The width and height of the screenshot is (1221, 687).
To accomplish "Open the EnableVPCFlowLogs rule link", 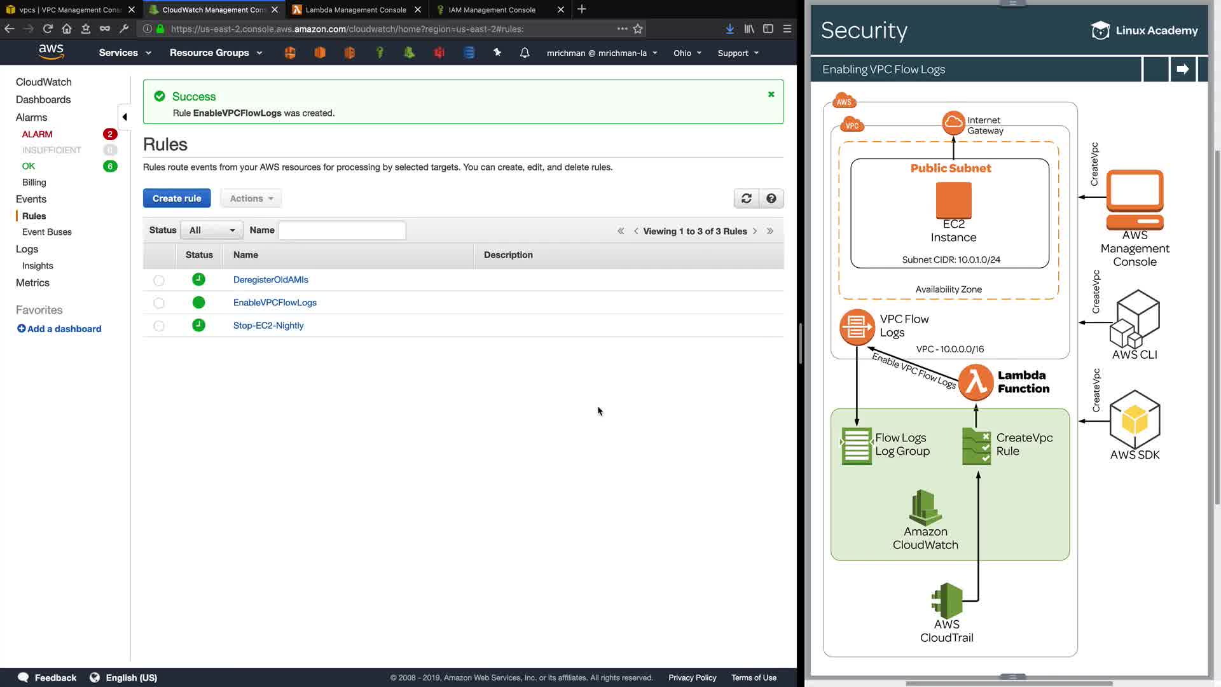I will pyautogui.click(x=275, y=303).
